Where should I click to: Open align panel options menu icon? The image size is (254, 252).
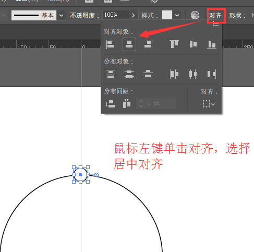tap(215, 24)
